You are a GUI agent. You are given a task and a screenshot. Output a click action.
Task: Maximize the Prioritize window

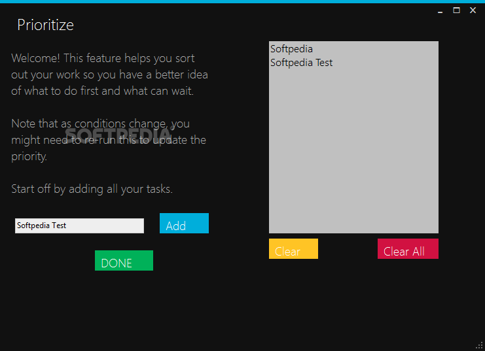(457, 10)
